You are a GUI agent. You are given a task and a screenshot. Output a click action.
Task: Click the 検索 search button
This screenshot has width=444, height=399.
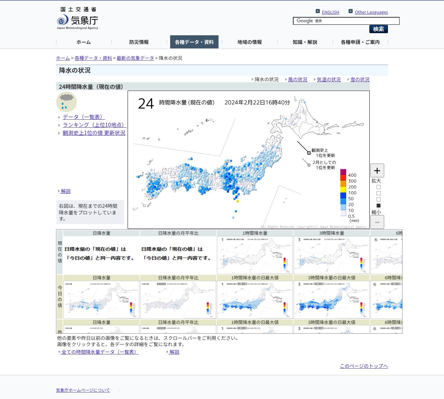pos(379,29)
